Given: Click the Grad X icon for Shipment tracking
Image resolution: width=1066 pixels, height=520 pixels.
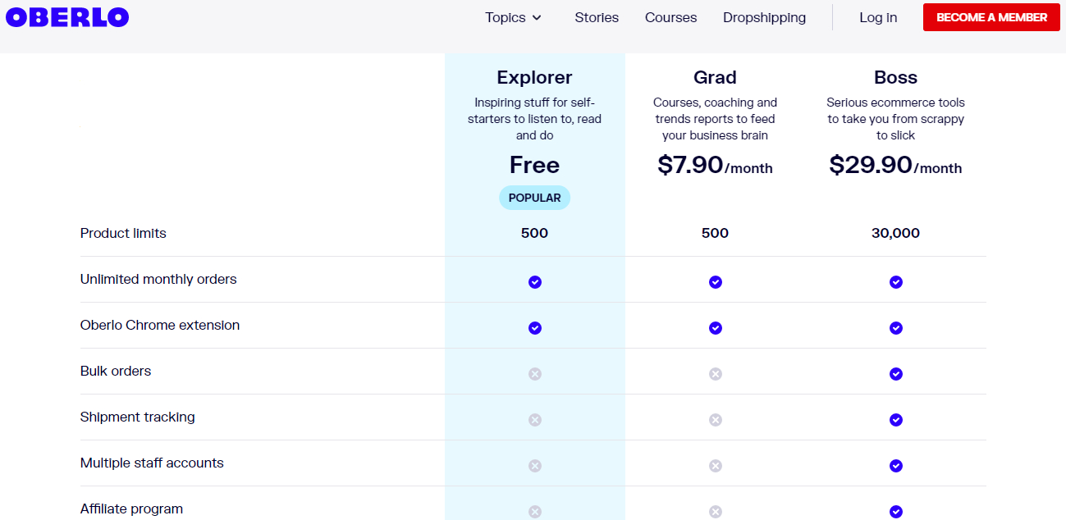Looking at the screenshot, I should [x=715, y=419].
